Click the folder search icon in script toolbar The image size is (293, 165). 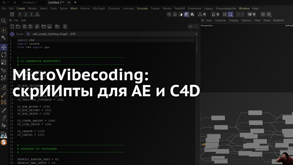pyautogui.click(x=57, y=26)
